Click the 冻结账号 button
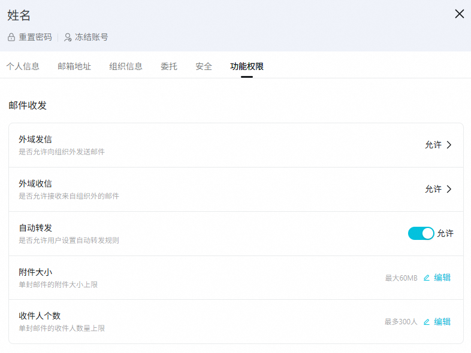471x353 pixels. coord(86,37)
